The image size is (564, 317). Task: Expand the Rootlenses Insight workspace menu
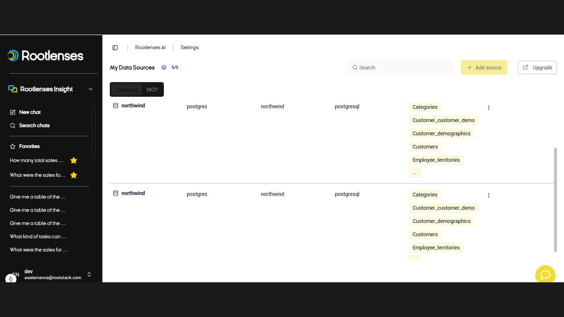[90, 89]
